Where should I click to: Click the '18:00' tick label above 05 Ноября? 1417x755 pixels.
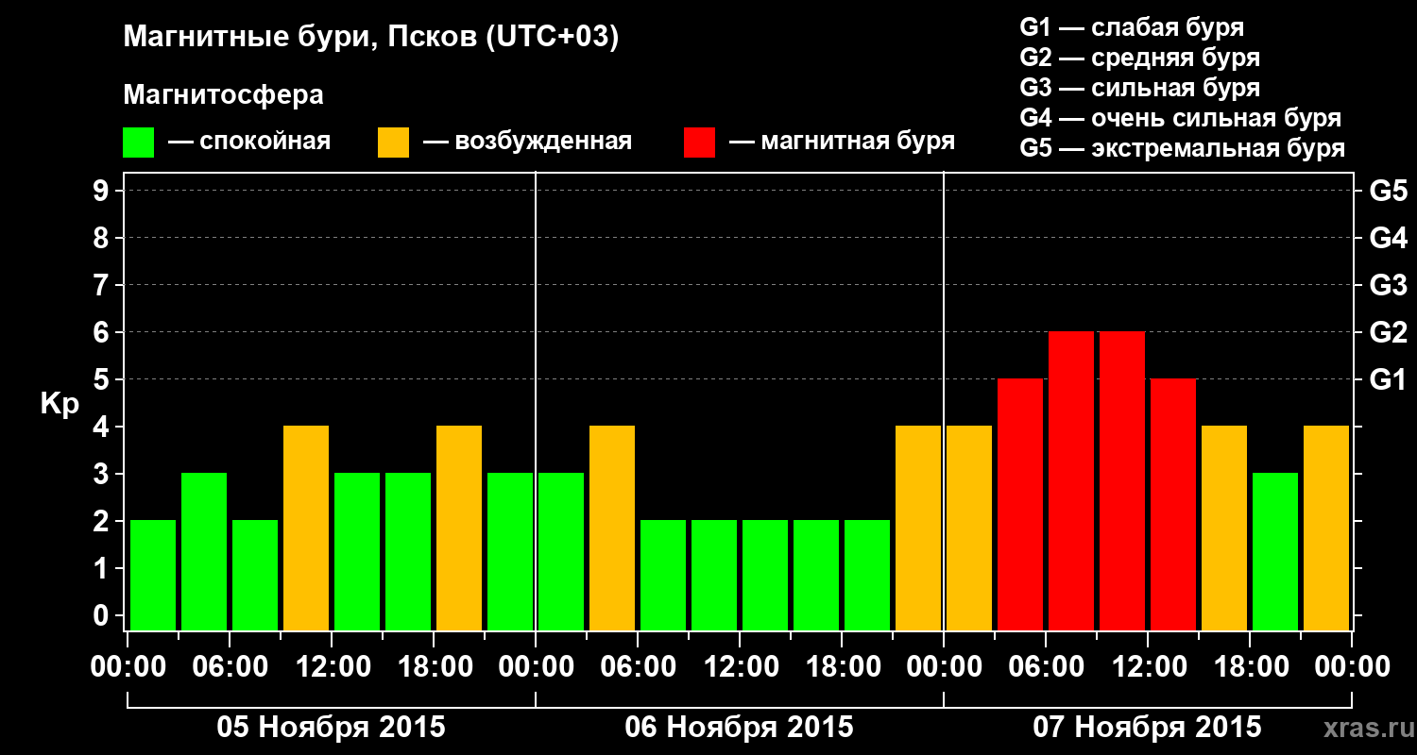coord(434,667)
